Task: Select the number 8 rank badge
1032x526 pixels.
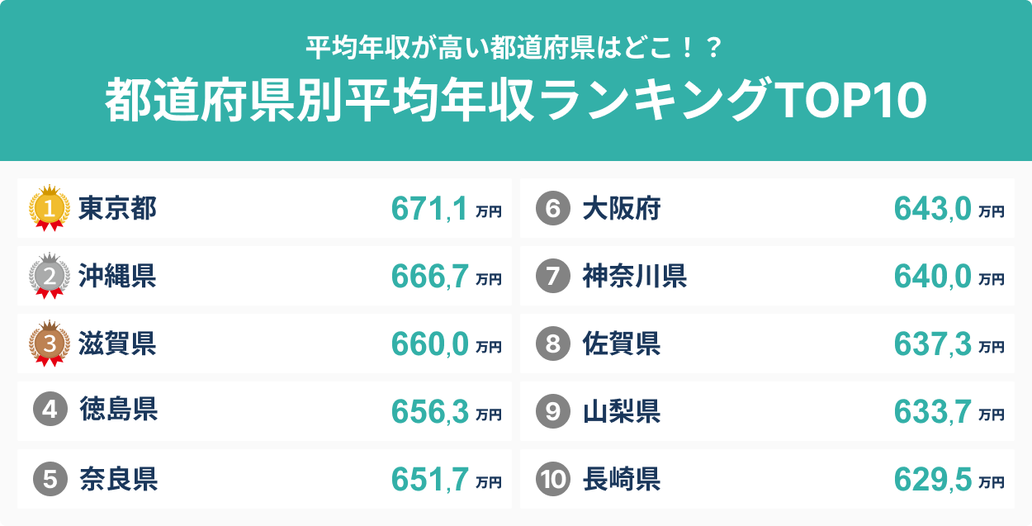Action: [x=552, y=344]
